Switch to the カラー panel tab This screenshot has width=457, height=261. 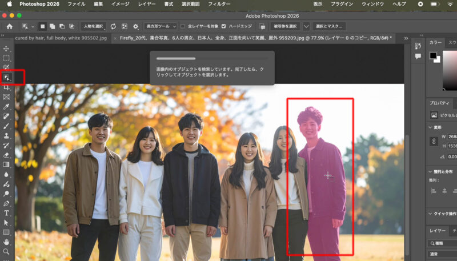[x=435, y=42]
